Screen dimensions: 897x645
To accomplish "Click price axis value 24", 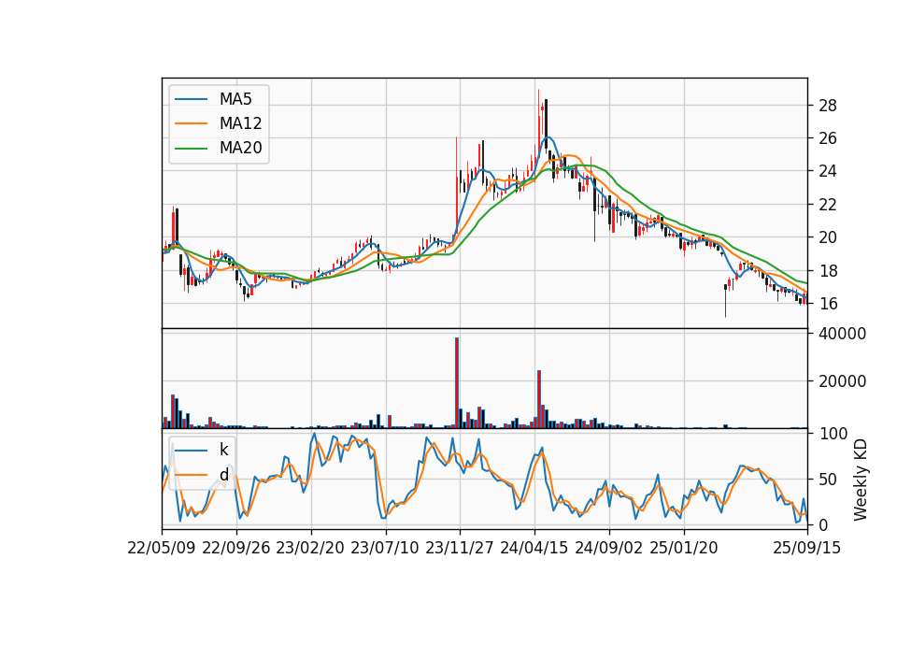I will [x=828, y=172].
